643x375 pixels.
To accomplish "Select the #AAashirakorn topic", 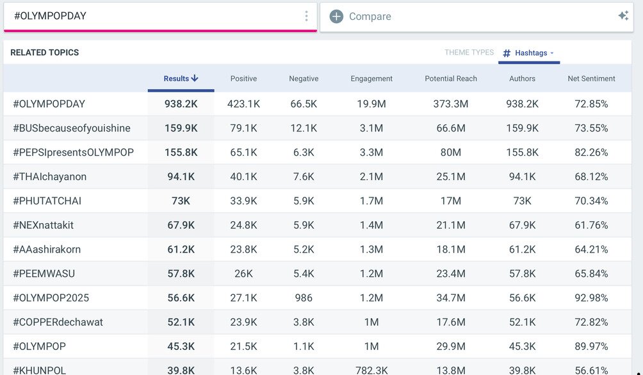I will pos(47,249).
